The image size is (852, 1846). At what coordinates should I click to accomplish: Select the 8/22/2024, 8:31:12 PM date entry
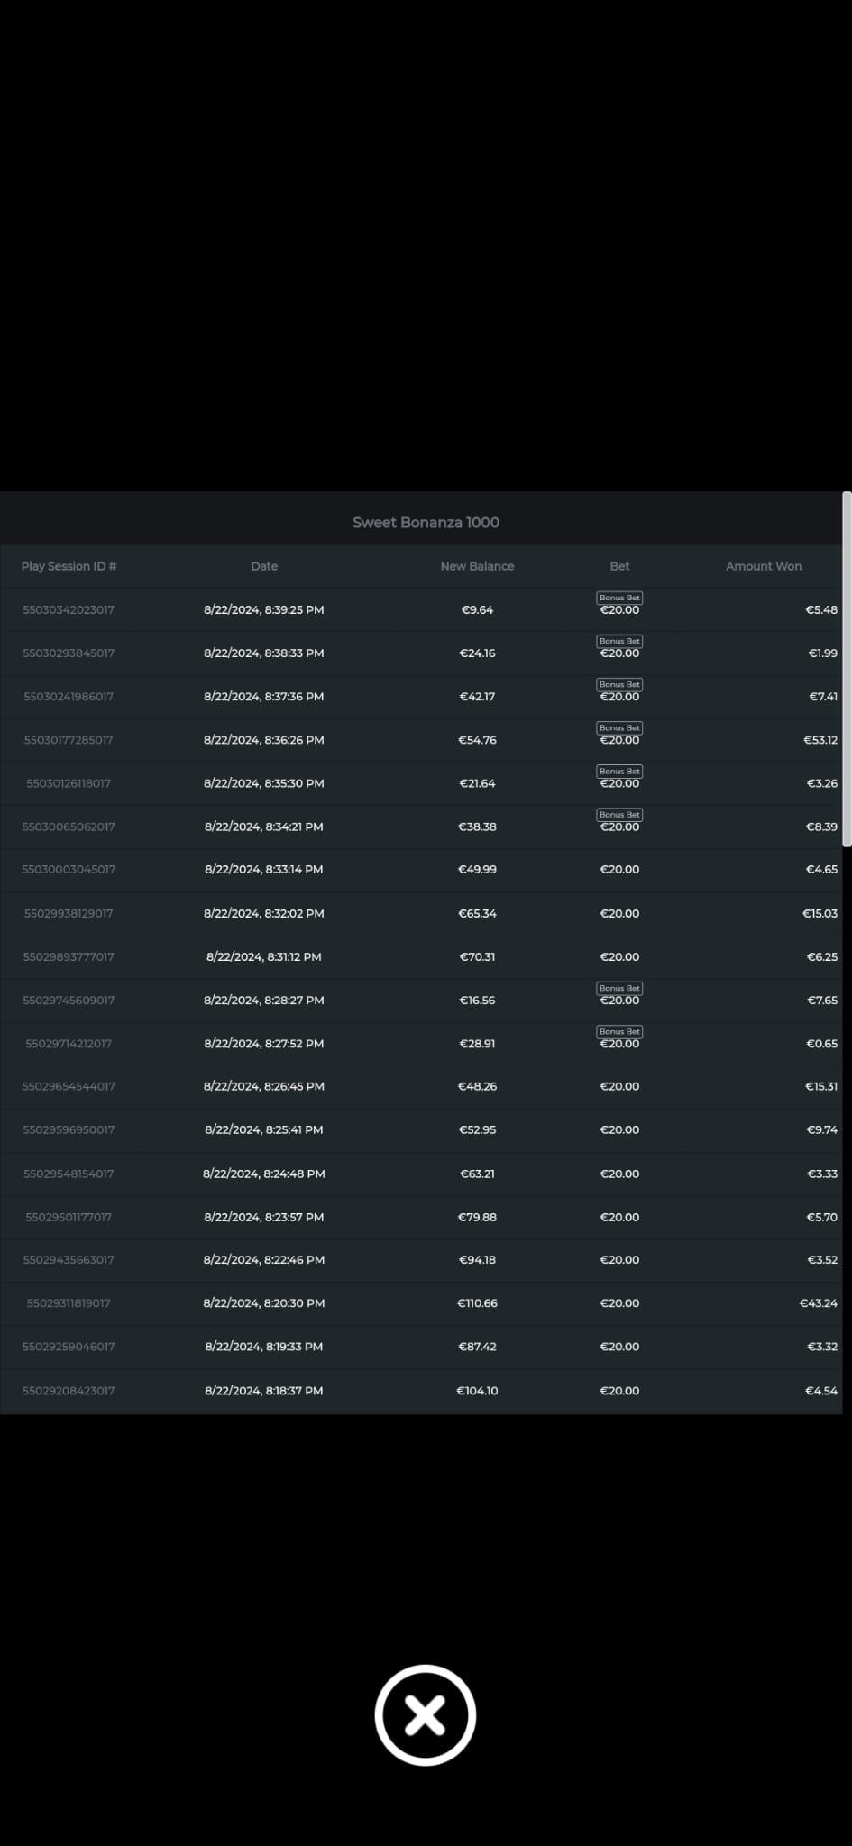[264, 957]
